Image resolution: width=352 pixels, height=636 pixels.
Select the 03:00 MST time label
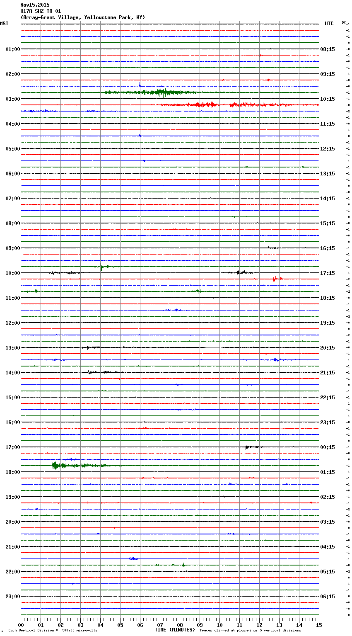13,99
